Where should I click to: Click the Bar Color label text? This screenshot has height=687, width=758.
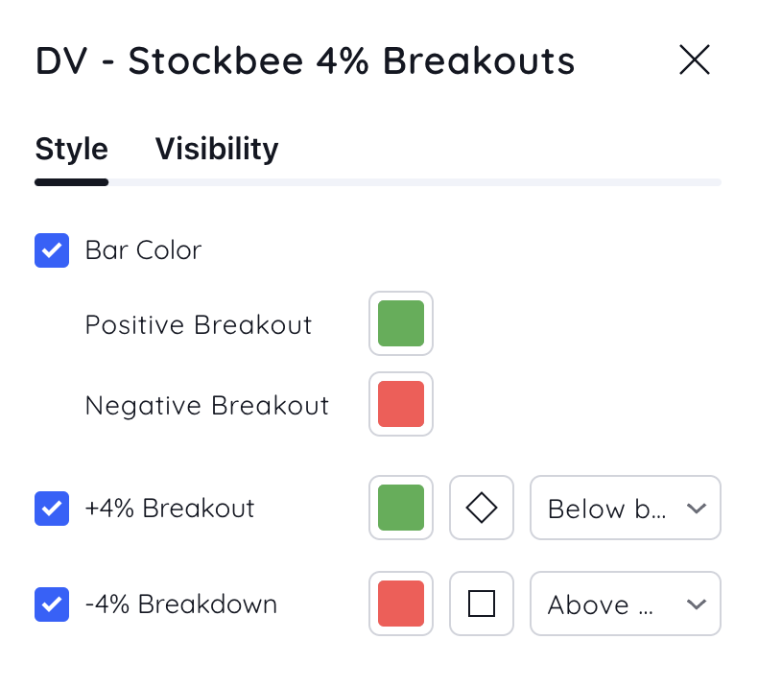144,250
